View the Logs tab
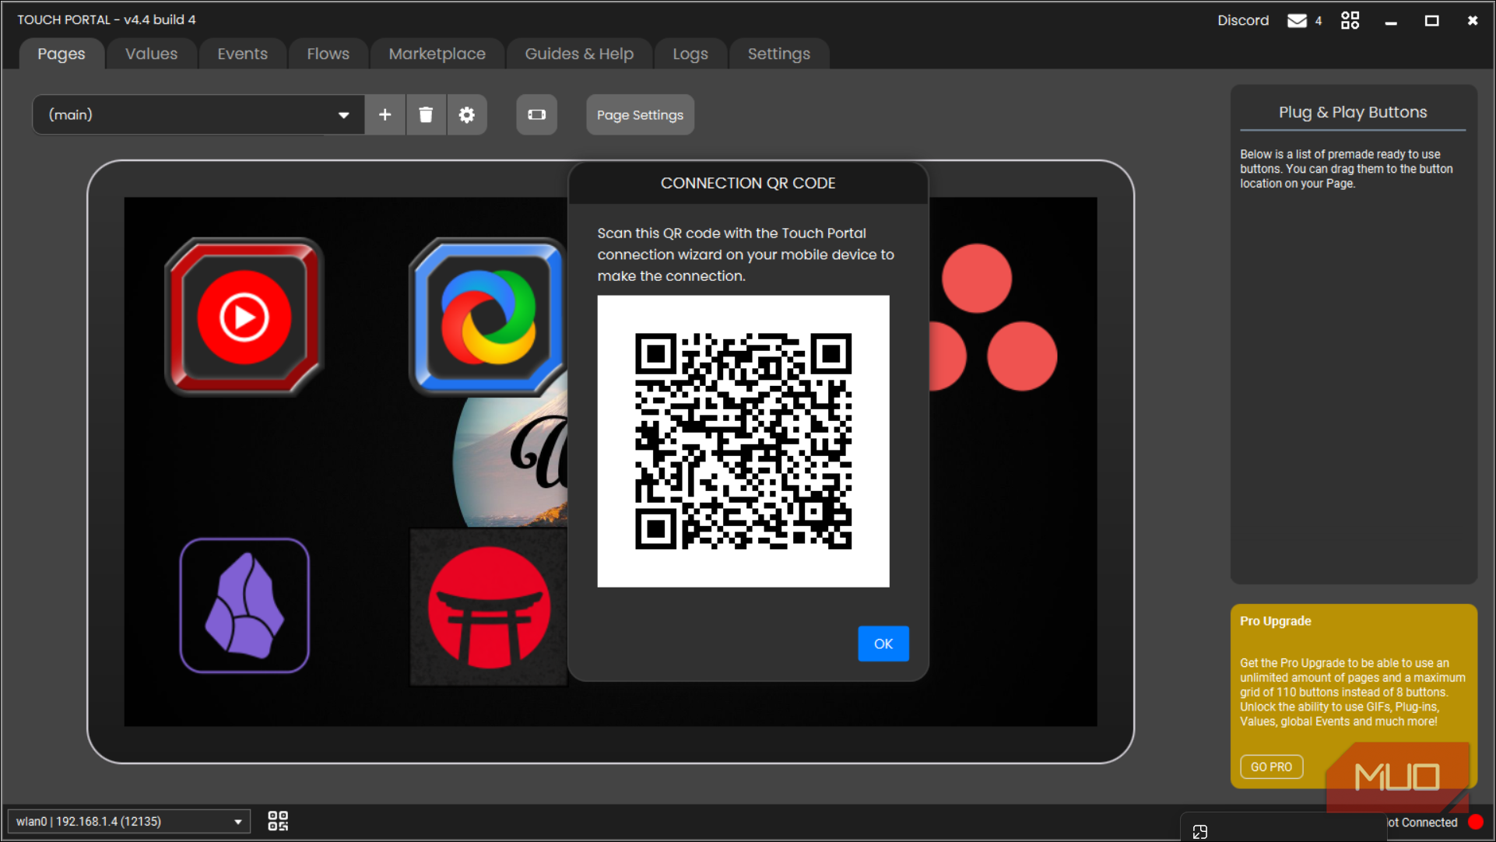 [x=690, y=54]
